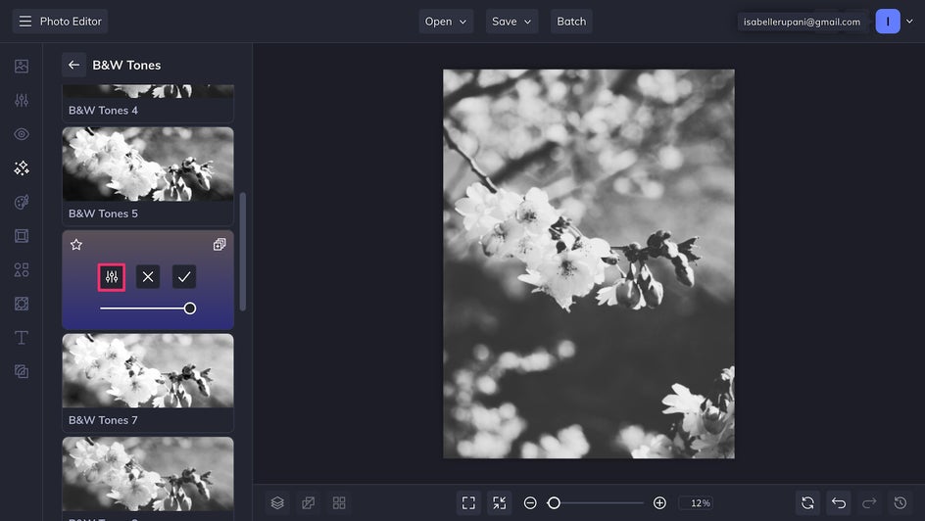Click the B&W Tones panel heading
Screen dimensions: 925x521
coord(126,65)
